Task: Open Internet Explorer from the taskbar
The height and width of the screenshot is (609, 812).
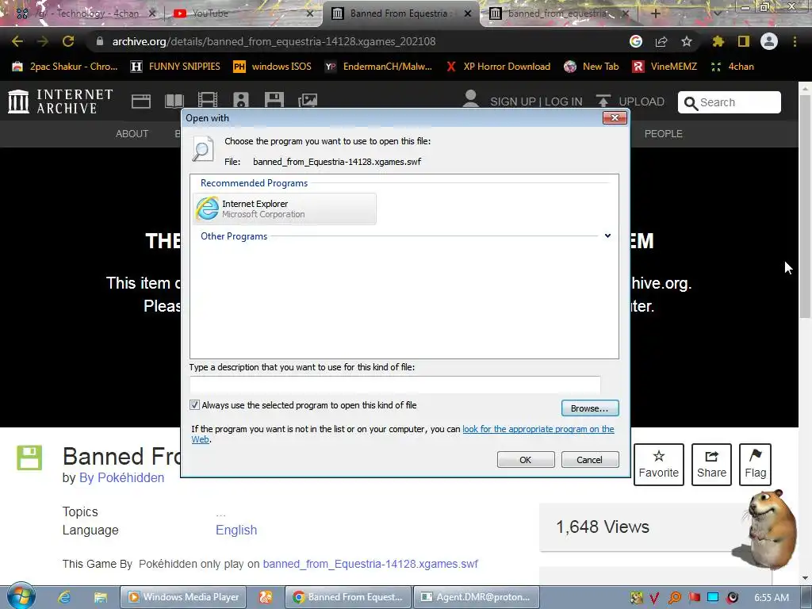Action: (x=64, y=597)
